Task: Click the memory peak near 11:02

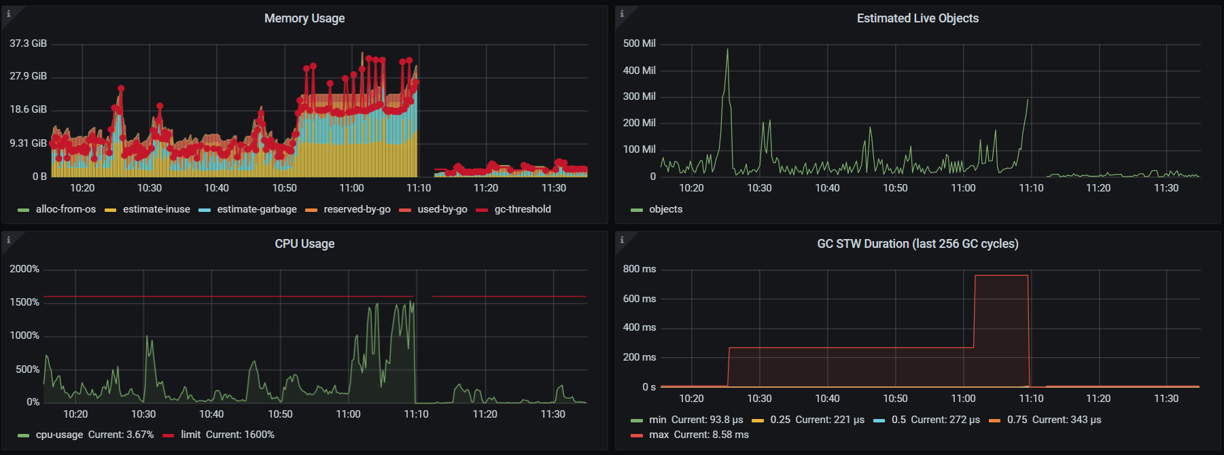Action: 363,54
